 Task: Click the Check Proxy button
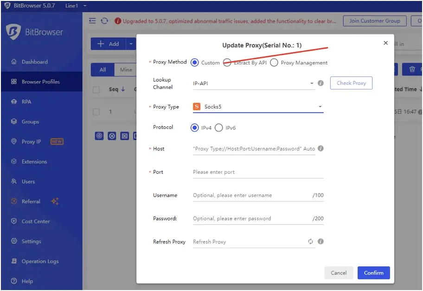click(x=351, y=83)
